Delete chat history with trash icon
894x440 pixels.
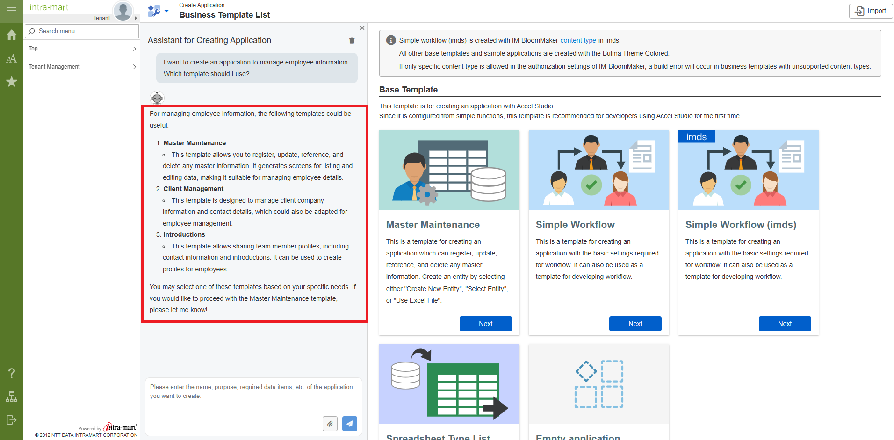352,41
